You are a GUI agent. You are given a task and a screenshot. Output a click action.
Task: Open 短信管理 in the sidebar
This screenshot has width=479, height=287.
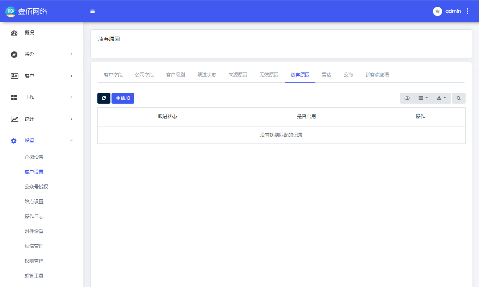pyautogui.click(x=34, y=246)
